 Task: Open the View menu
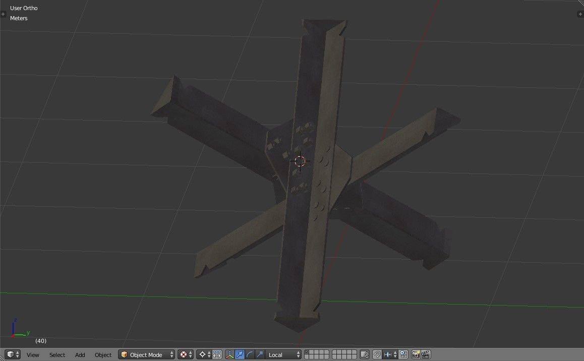coord(33,355)
